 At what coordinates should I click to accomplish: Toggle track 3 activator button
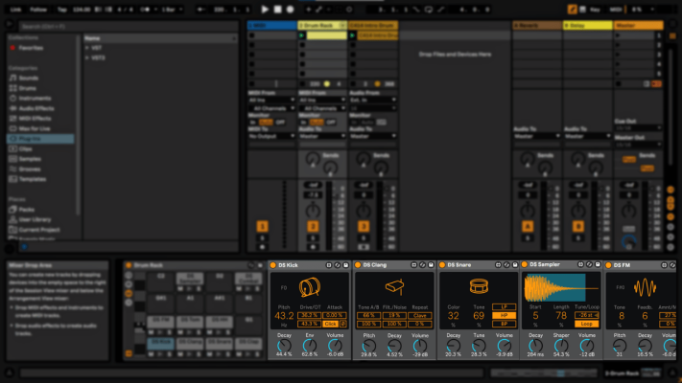click(364, 226)
